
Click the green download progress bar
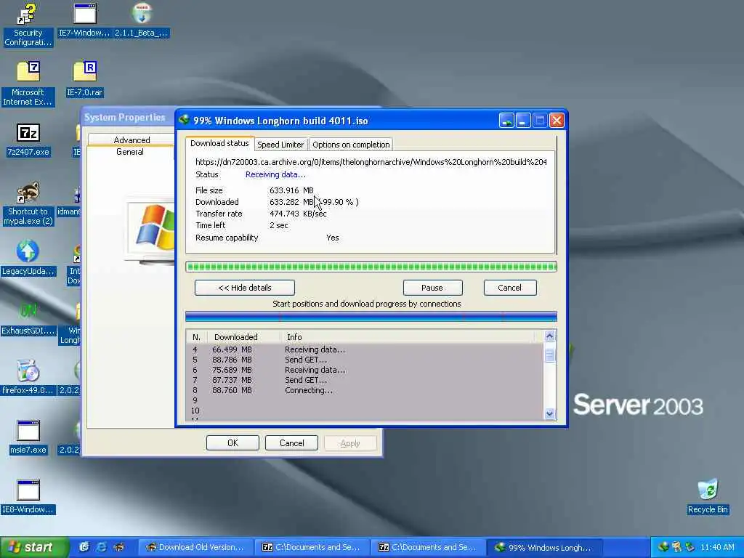click(371, 267)
